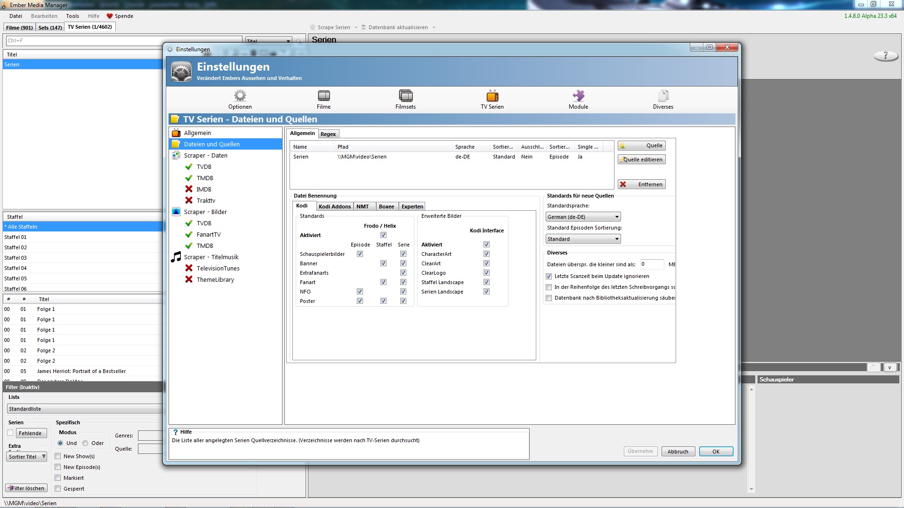Toggle Extrafanarts Serie checkbox
This screenshot has height=508, width=904.
[x=403, y=273]
